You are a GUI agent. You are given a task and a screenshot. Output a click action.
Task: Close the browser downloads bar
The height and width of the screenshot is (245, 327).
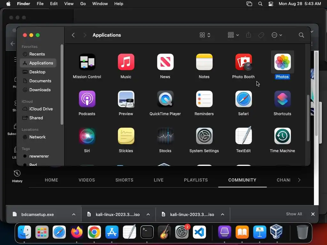tap(313, 214)
